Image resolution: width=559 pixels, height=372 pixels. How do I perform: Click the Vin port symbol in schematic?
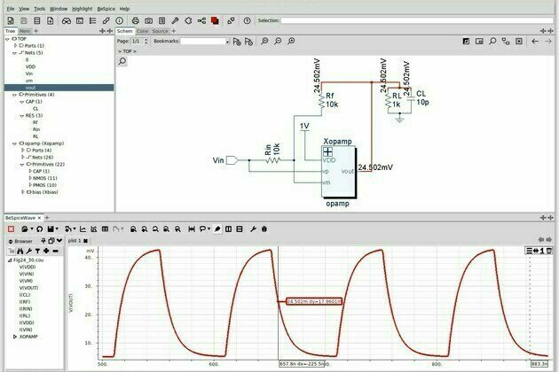[232, 160]
